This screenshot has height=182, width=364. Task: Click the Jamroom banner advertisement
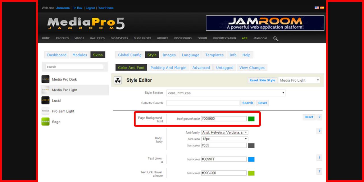coord(265,23)
